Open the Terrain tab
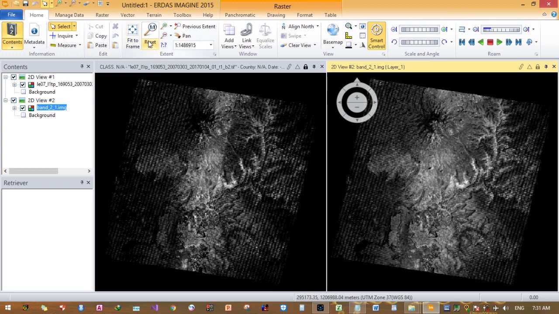Viewport: 559px width, 314px height. pyautogui.click(x=154, y=15)
